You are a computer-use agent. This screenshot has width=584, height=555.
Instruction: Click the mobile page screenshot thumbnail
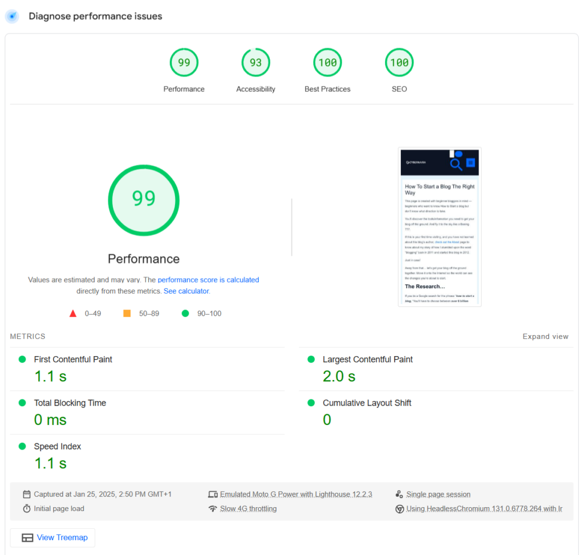[439, 226]
